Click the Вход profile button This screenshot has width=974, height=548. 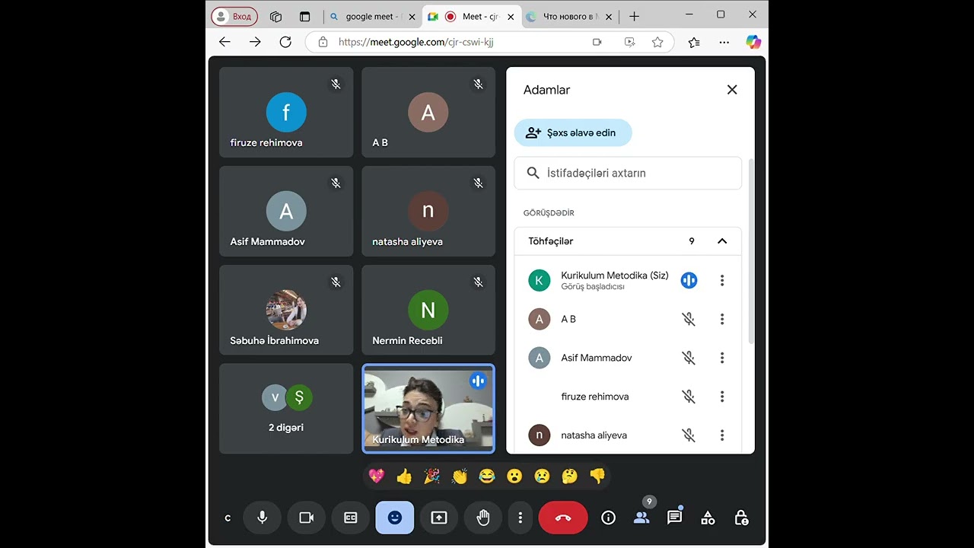(234, 16)
